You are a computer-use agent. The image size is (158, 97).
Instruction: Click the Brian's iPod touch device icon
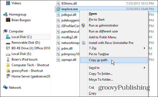click(x=8, y=59)
